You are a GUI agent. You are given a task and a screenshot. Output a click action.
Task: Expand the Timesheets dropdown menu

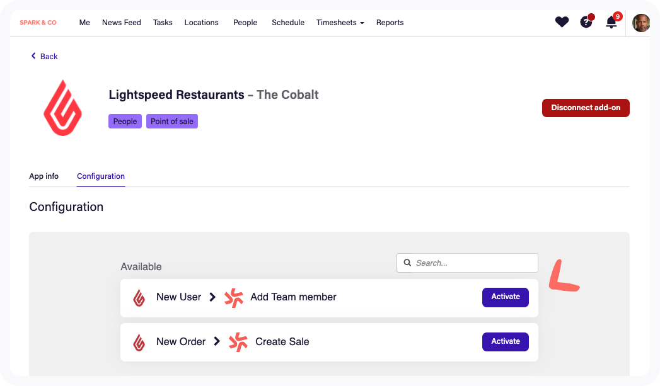340,23
